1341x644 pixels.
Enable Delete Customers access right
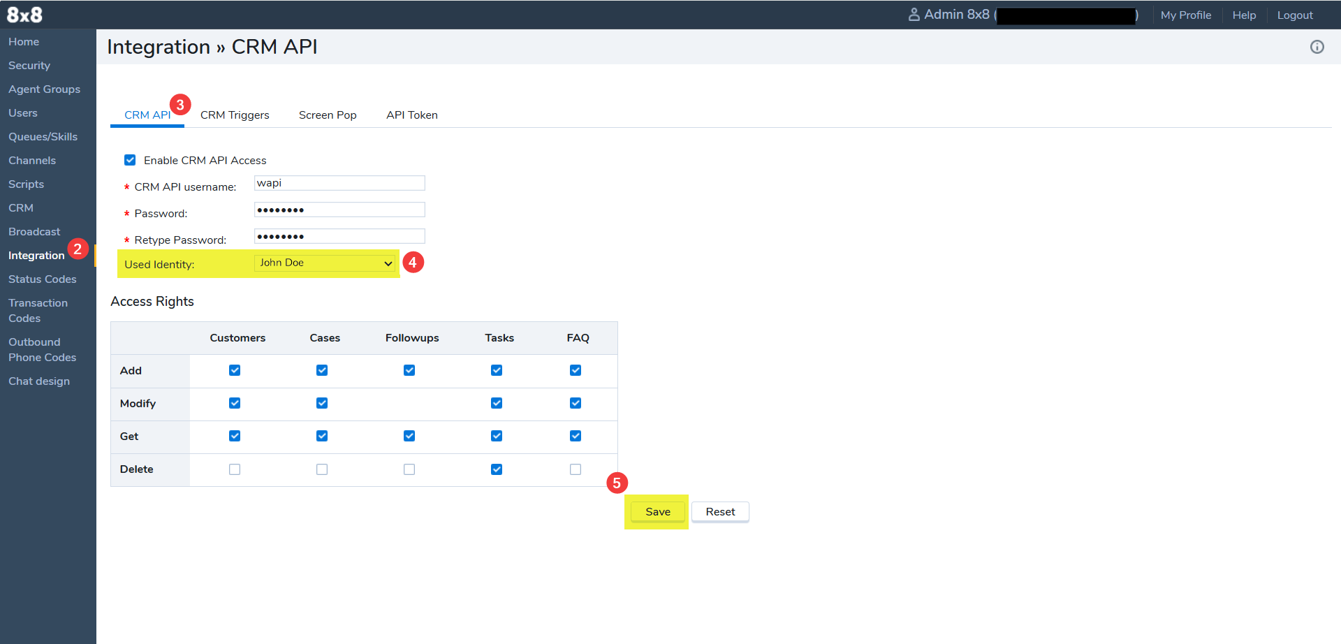tap(235, 469)
